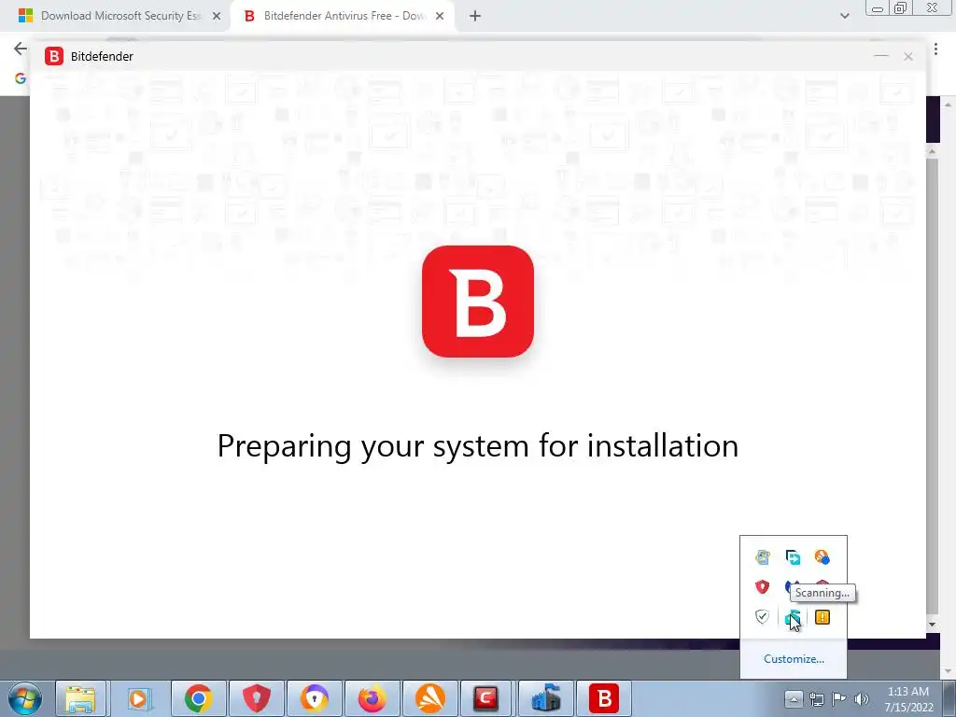
Task: Collapse the hidden tray icons arrow
Action: click(794, 698)
